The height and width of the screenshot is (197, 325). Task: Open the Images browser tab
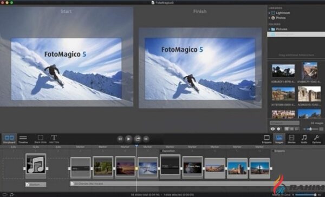[279, 139]
